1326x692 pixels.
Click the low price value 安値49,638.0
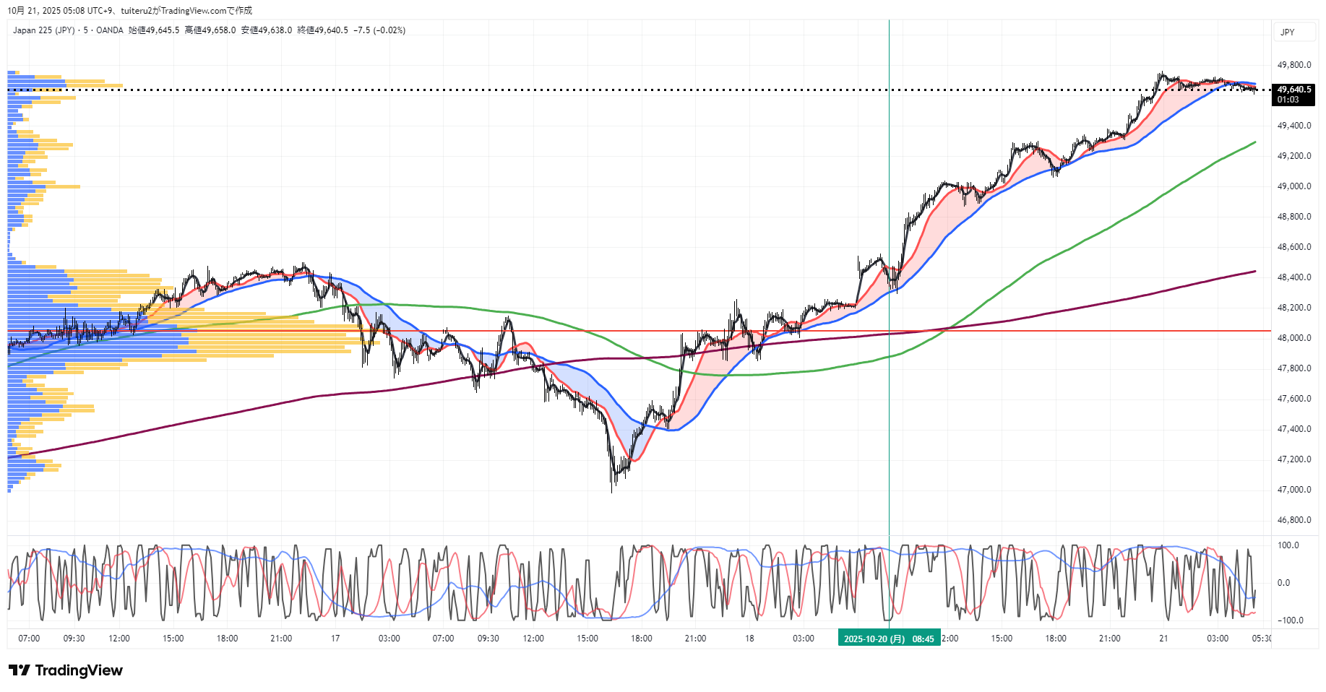pos(267,30)
